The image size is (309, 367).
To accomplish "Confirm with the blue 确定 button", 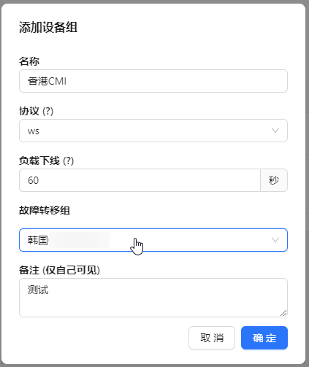I will tap(264, 338).
